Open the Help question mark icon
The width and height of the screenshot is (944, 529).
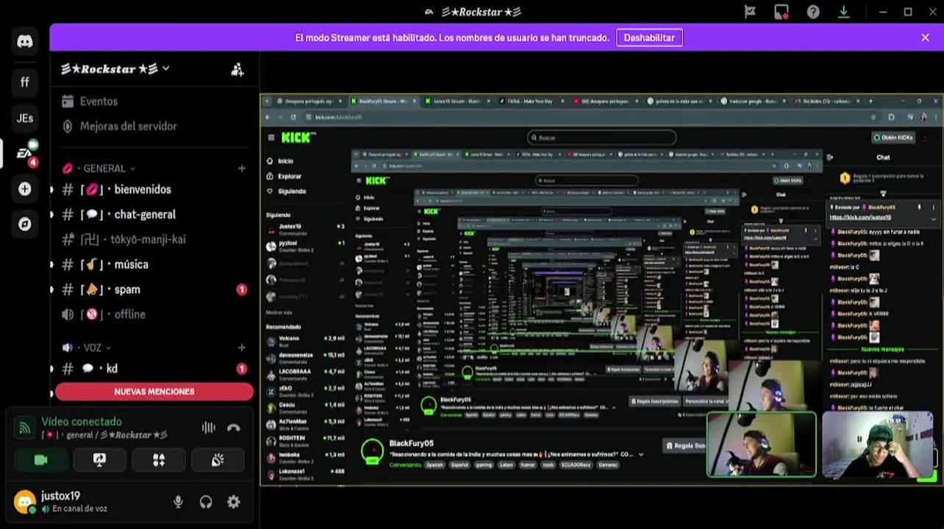pyautogui.click(x=813, y=12)
